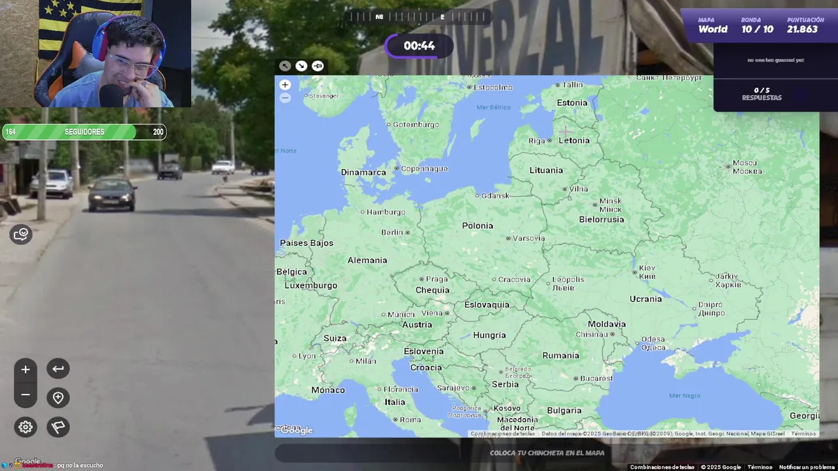Place pin on Letonia

pos(574,141)
